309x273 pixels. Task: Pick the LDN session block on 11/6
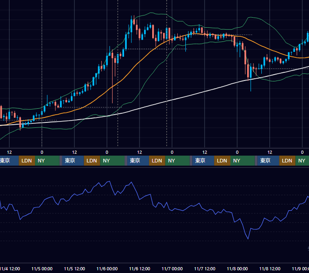point(157,161)
